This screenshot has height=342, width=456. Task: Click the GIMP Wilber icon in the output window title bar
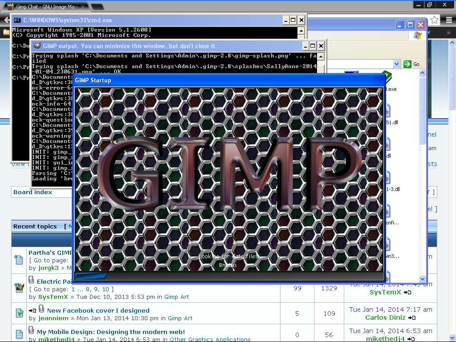coord(37,46)
